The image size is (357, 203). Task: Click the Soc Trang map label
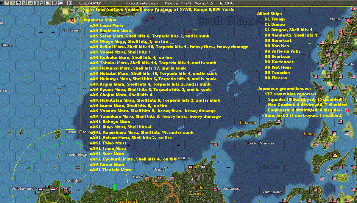(x=71, y=30)
